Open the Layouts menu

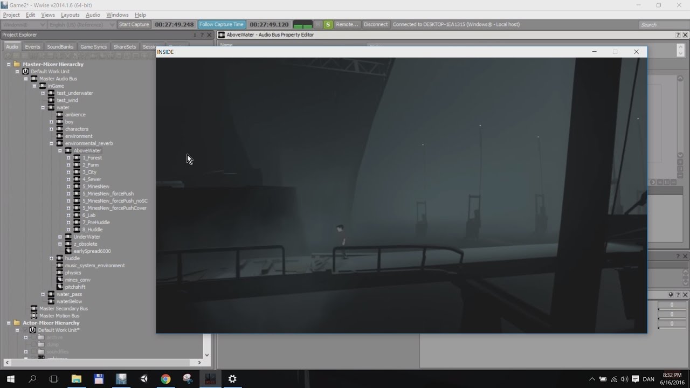[70, 15]
